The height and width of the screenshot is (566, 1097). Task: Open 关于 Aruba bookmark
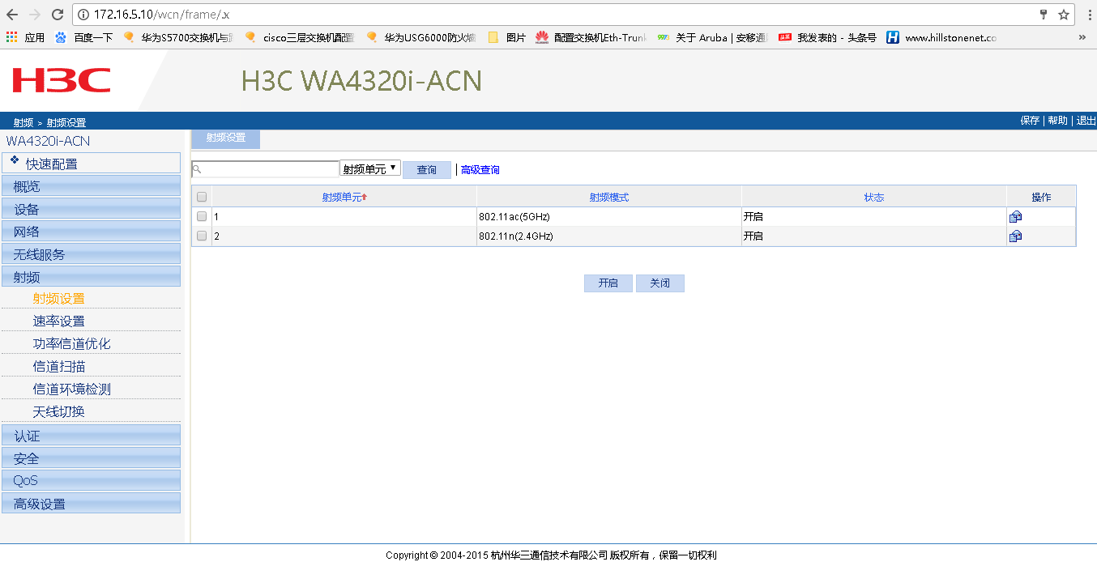pos(713,37)
